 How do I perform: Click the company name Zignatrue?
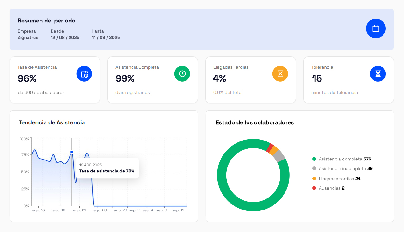28,37
